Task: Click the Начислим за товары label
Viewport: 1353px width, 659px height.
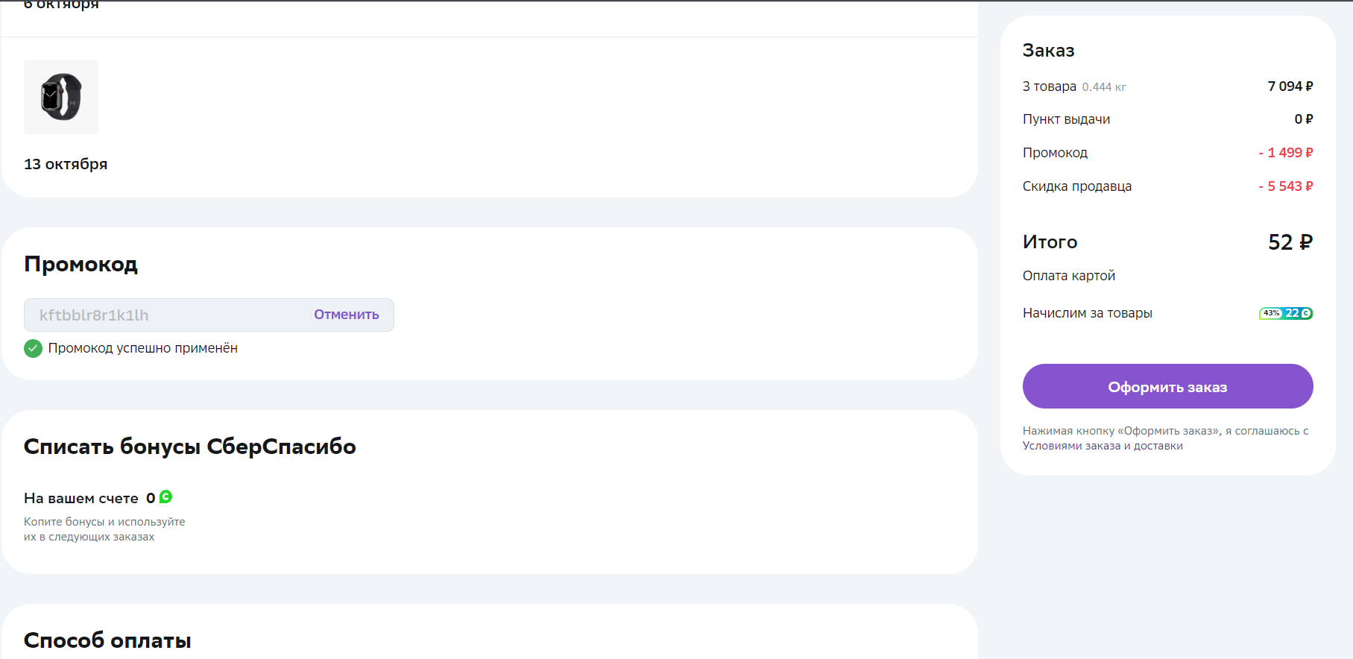Action: coord(1088,313)
